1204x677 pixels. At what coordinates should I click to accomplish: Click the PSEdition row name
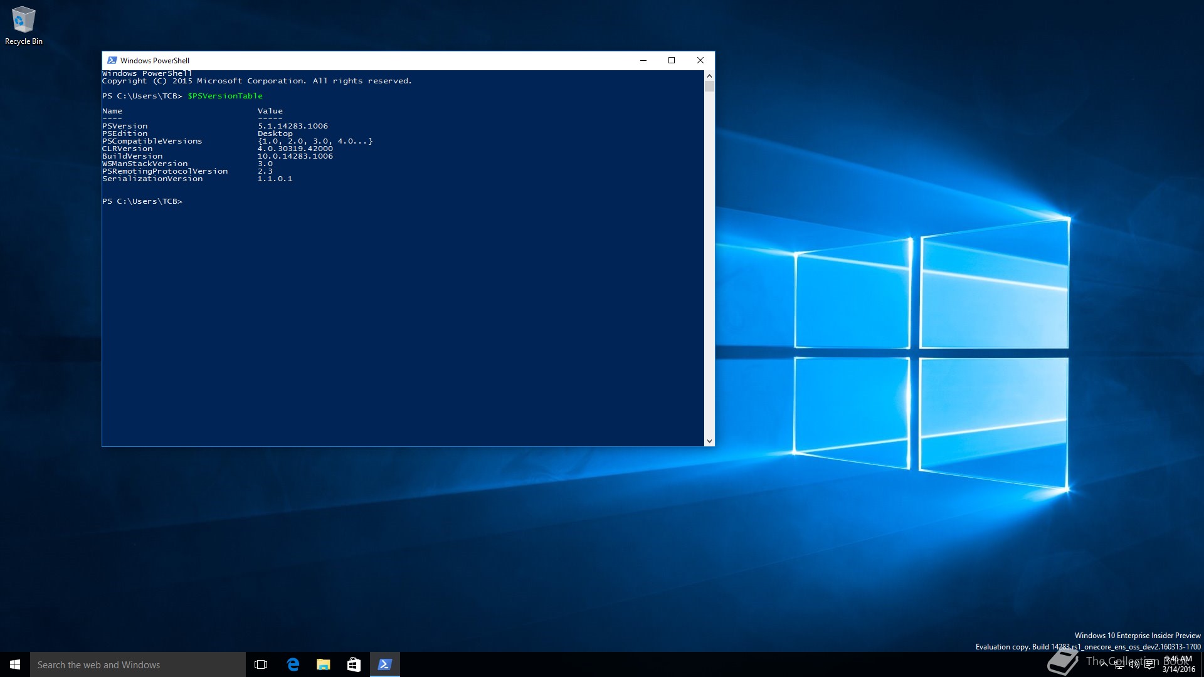coord(125,134)
